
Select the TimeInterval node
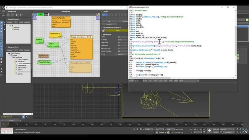pyautogui.click(x=55, y=35)
